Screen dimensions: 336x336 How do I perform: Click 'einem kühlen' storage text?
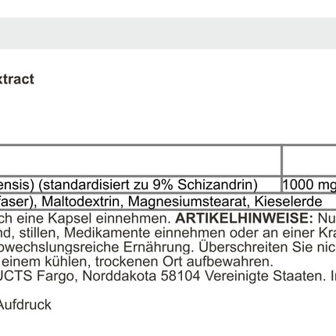44,262
